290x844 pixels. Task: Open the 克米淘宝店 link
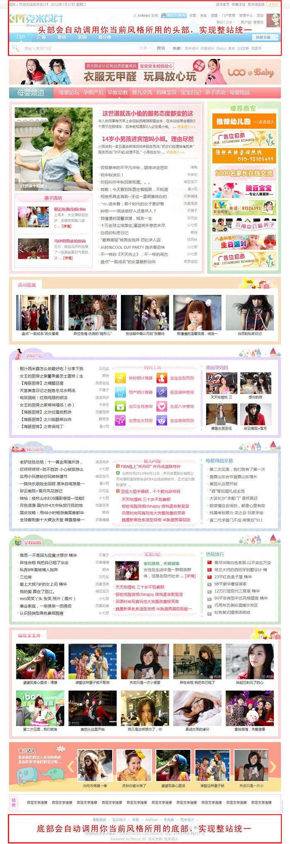[256, 4]
